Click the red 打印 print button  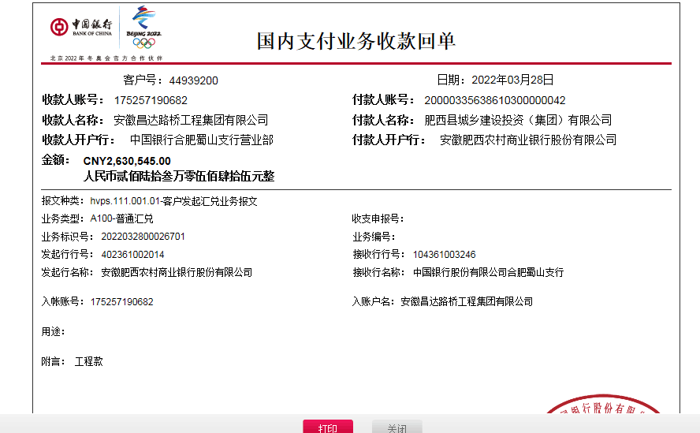coord(328,427)
